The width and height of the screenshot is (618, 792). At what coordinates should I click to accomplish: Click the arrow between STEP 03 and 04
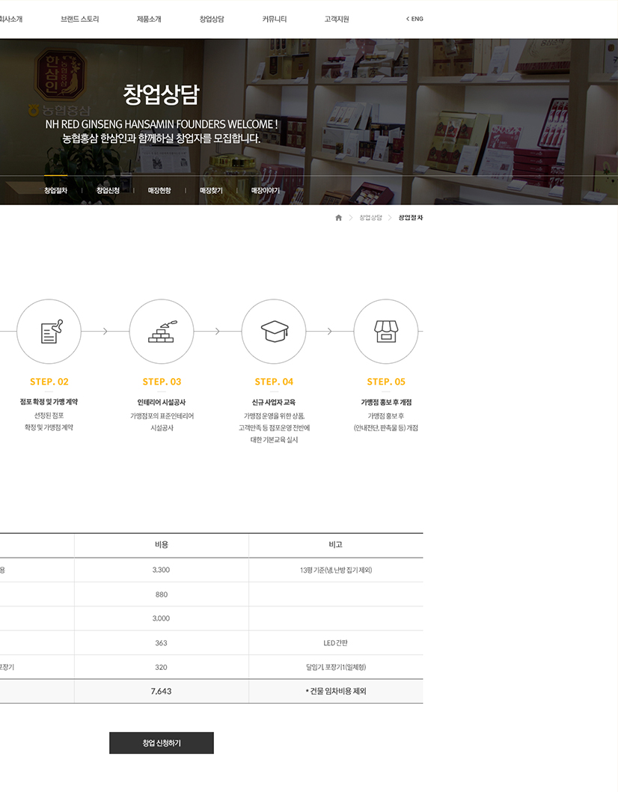218,332
